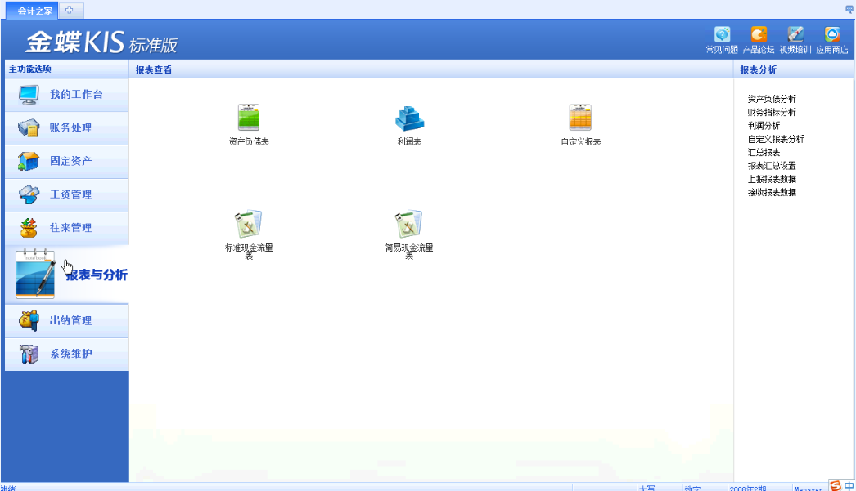The width and height of the screenshot is (856, 491).
Task: Open 利润分析 link
Action: (764, 125)
